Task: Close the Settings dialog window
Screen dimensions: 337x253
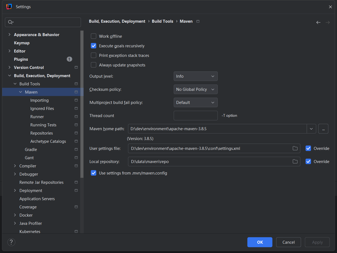Action: click(x=330, y=7)
